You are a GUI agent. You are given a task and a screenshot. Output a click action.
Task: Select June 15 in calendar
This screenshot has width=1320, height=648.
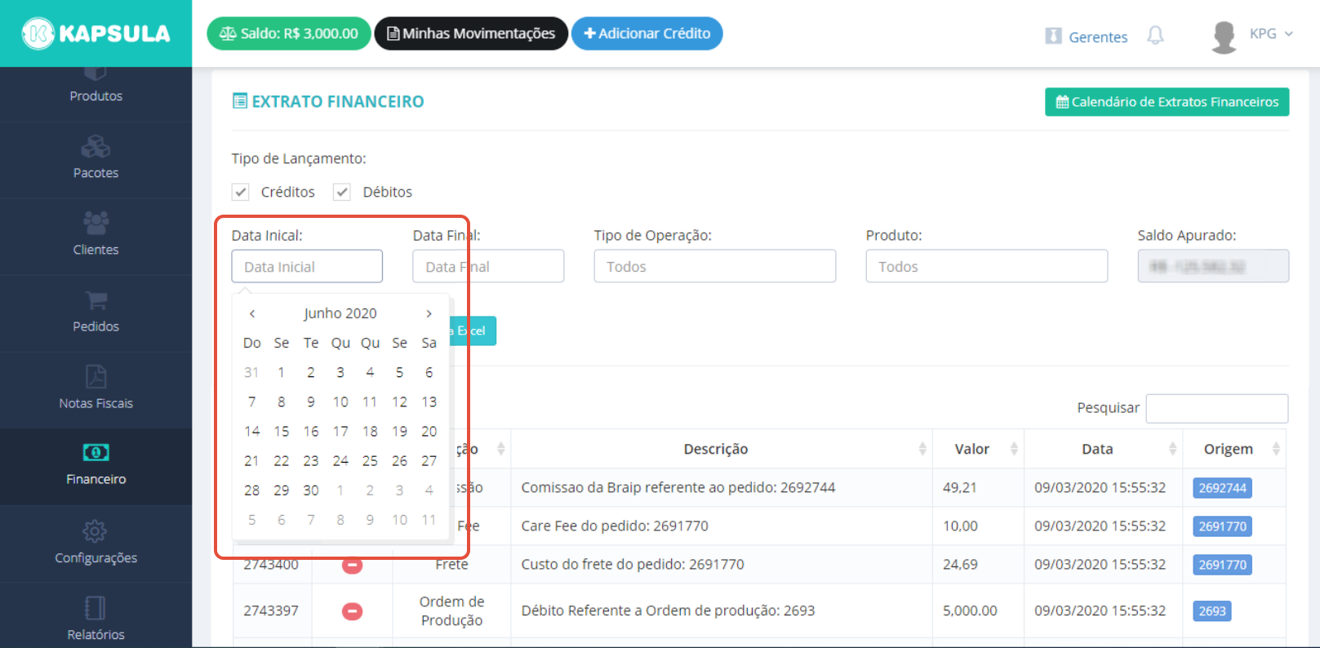click(x=282, y=431)
